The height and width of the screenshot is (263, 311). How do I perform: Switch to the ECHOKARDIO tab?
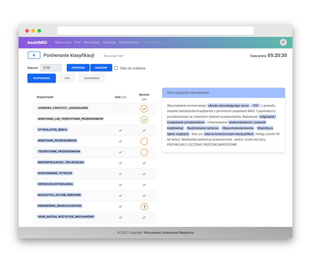[x=92, y=78]
